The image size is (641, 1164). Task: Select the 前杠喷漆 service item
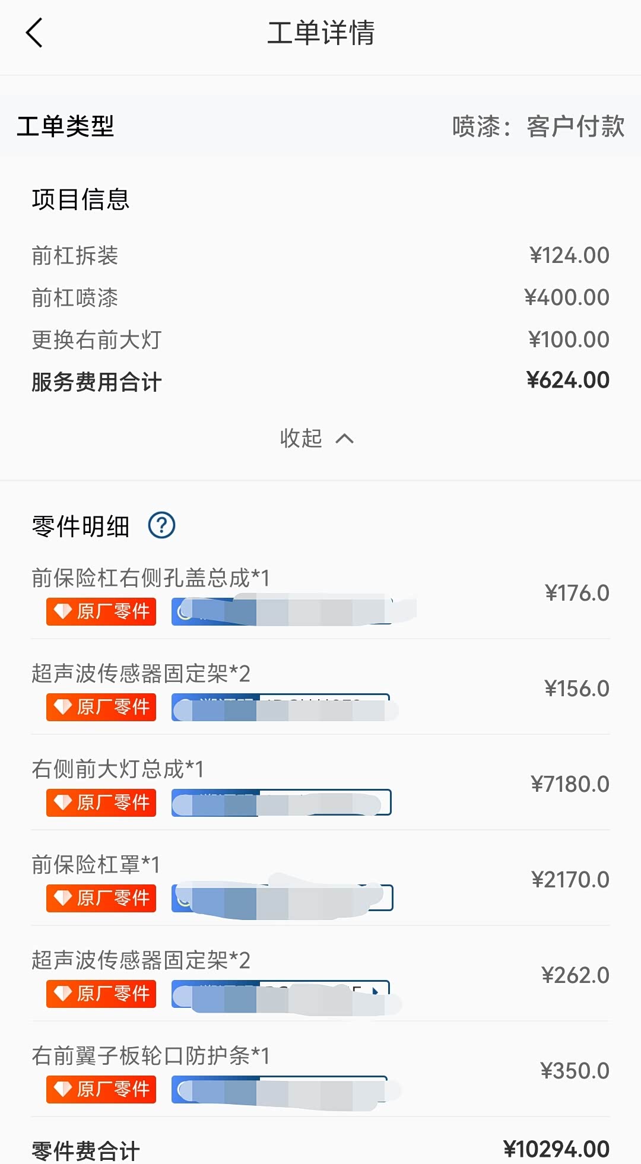(75, 298)
